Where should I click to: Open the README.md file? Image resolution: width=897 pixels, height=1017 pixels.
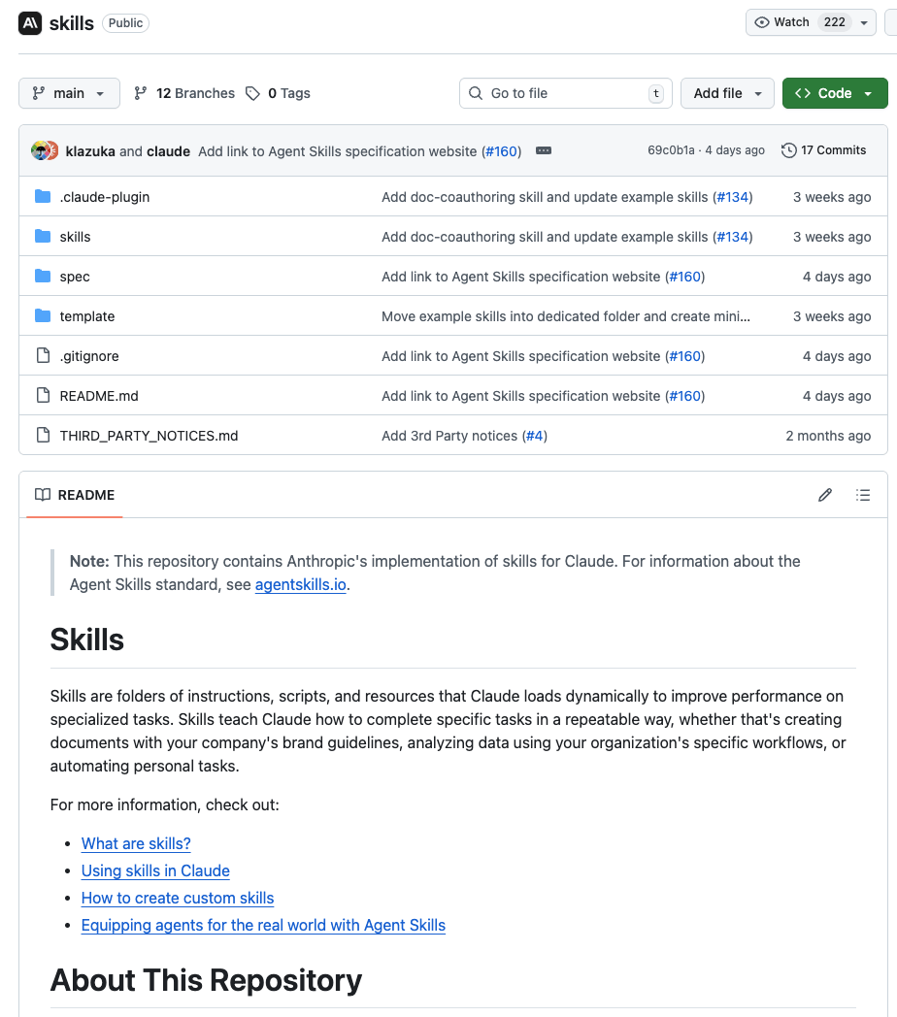click(99, 396)
